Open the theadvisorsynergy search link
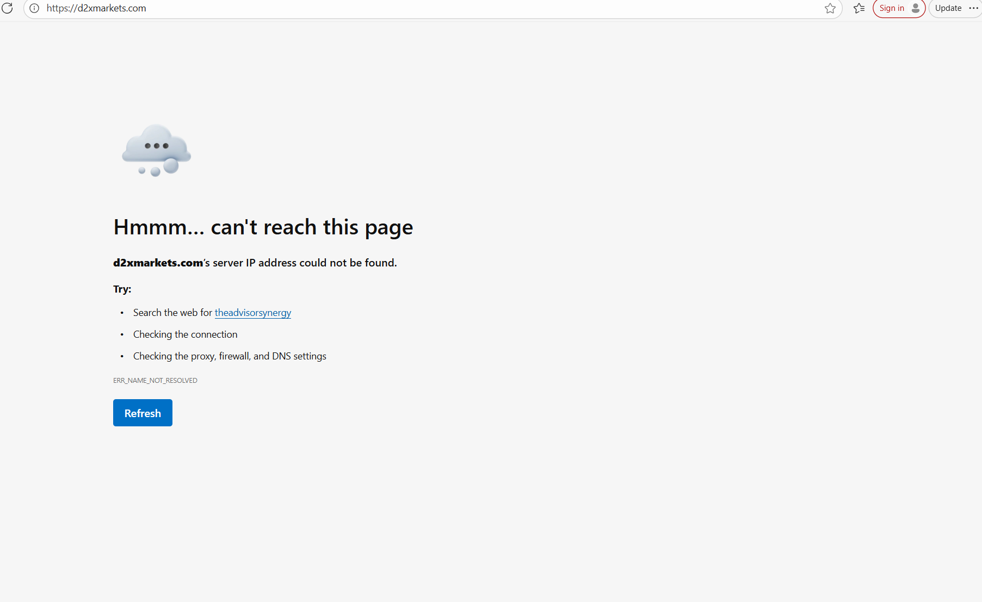The width and height of the screenshot is (982, 602). click(252, 313)
